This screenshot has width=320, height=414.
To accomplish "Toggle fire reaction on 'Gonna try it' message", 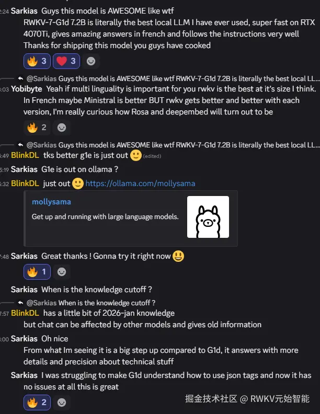I will click(x=37, y=272).
